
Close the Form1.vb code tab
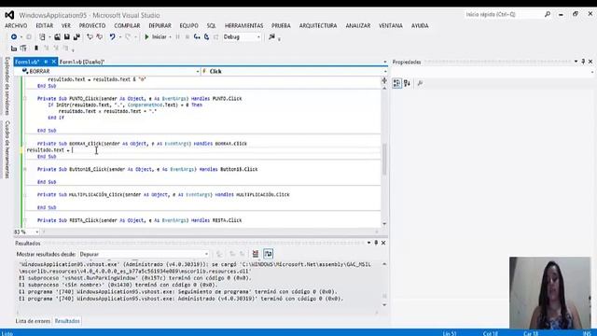(54, 62)
